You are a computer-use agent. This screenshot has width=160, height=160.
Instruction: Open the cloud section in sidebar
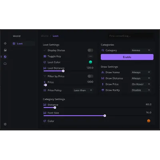point(5,64)
